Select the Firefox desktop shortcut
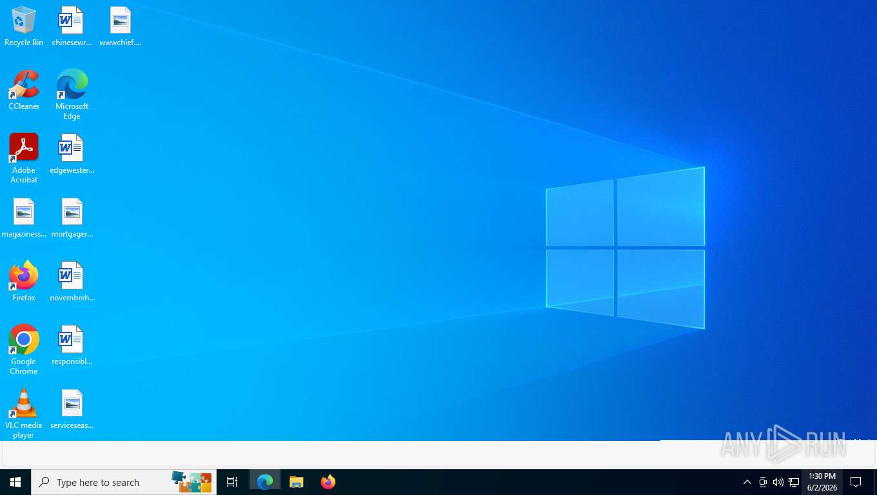 [x=24, y=282]
